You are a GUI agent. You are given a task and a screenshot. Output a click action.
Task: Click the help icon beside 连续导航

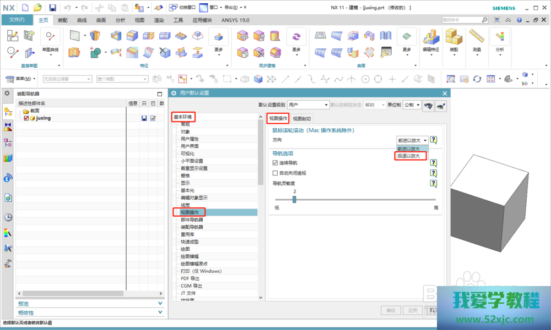pos(434,163)
